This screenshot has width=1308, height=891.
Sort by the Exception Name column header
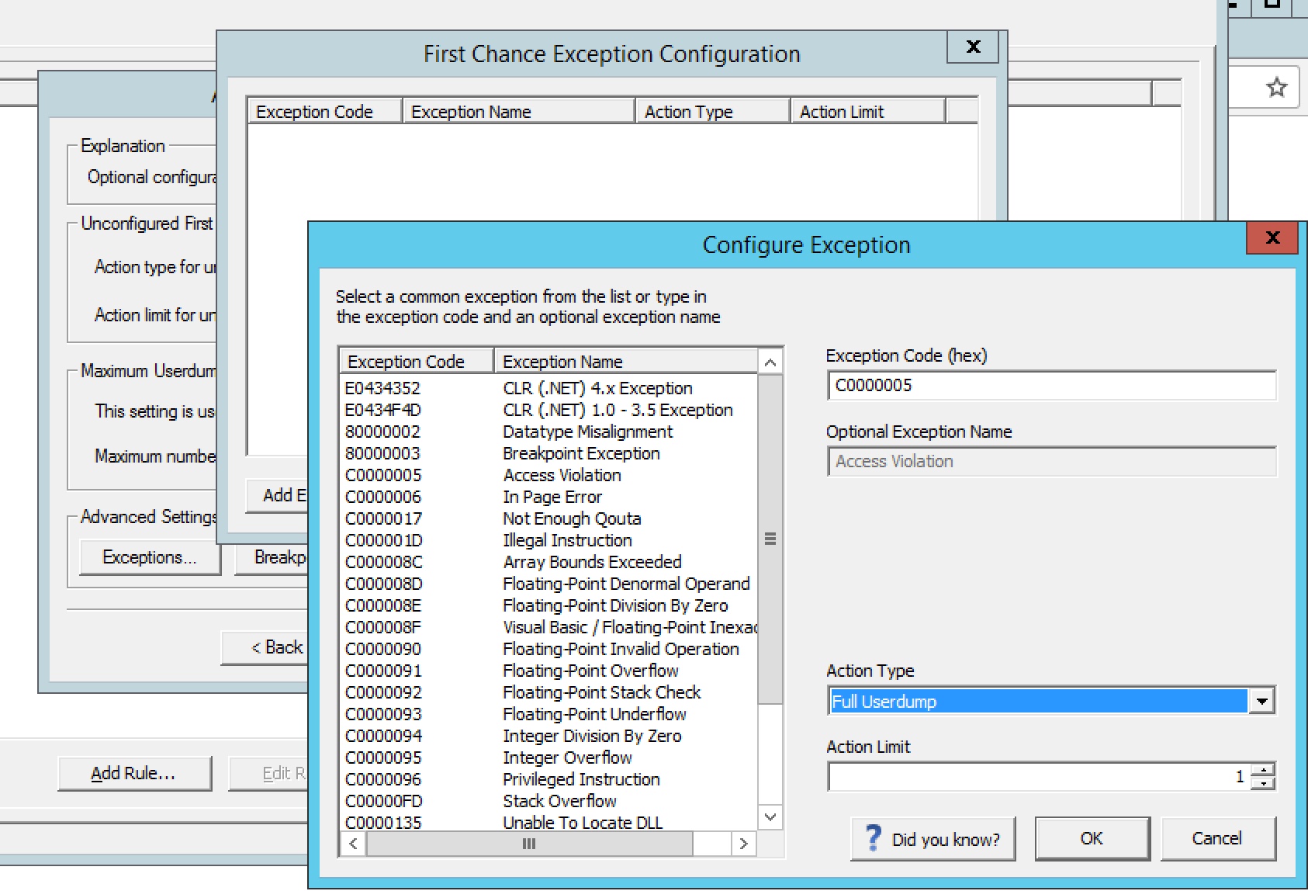coord(625,362)
